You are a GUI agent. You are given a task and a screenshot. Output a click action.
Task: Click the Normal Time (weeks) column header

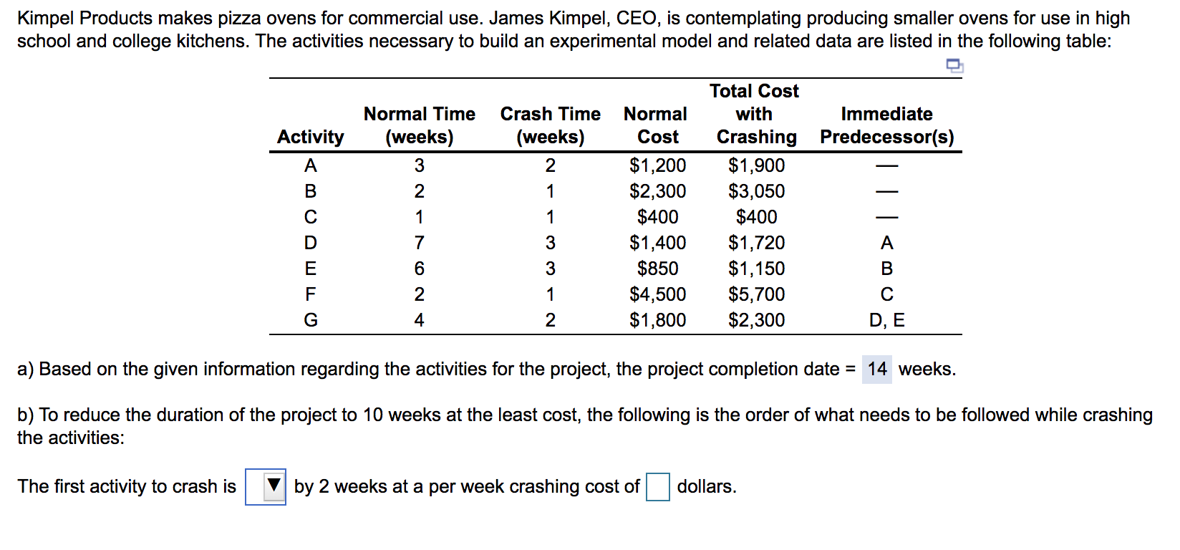point(419,125)
